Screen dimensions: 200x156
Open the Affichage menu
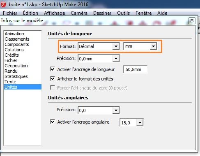pyautogui.click(x=55, y=13)
